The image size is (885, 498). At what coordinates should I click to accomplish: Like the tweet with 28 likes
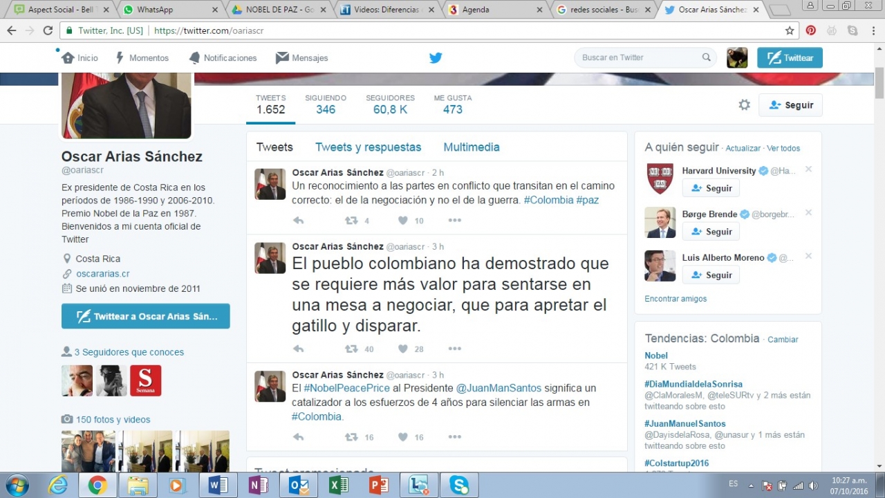pyautogui.click(x=403, y=349)
